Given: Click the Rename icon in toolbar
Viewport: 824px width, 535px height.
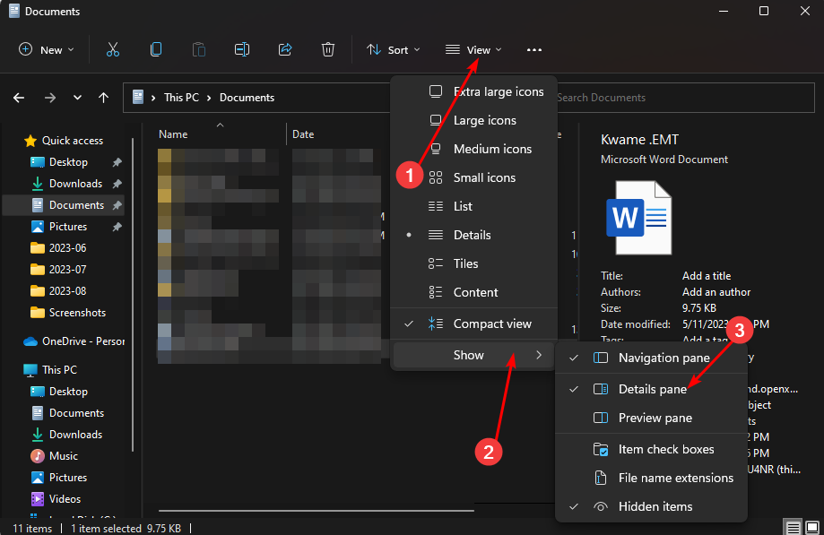Looking at the screenshot, I should coord(242,50).
